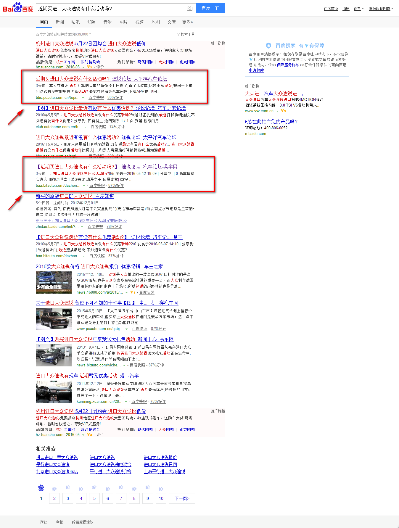Screen dimensions: 399x528
Task: Click car interior thumbnail image
Action: [54, 392]
